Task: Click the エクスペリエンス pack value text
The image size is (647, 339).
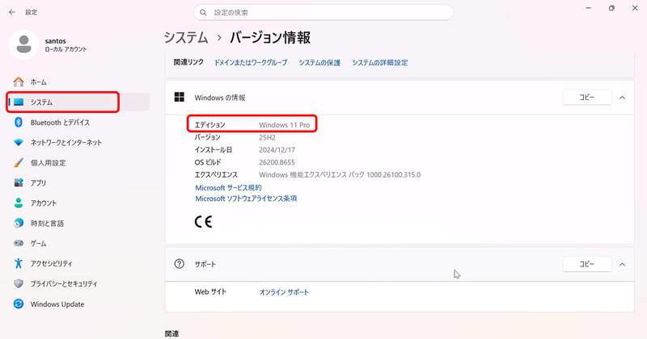Action: (340, 174)
